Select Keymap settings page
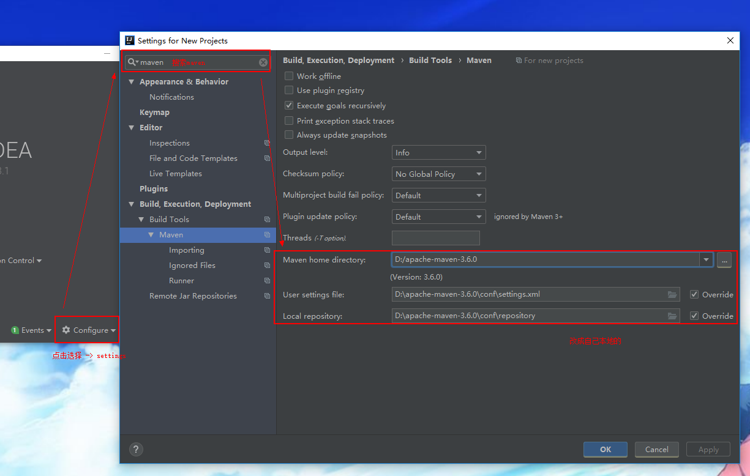Screen dimensions: 750x476 [154, 113]
